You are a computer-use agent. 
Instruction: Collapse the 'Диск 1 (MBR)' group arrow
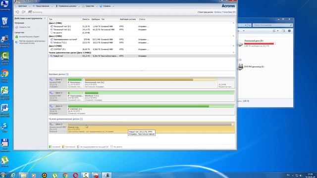[x=233, y=23]
